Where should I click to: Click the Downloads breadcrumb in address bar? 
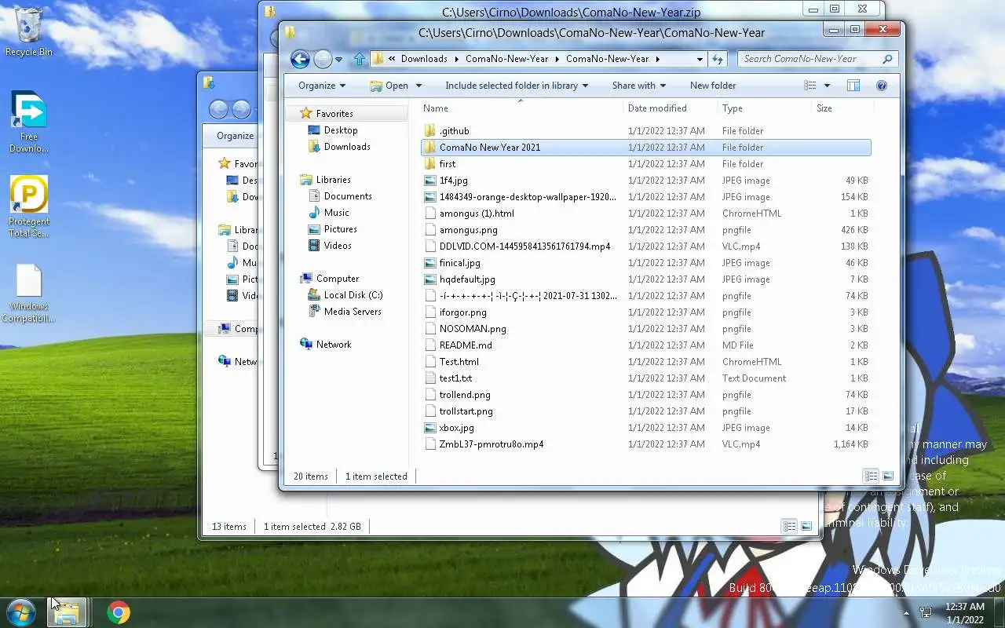click(424, 59)
